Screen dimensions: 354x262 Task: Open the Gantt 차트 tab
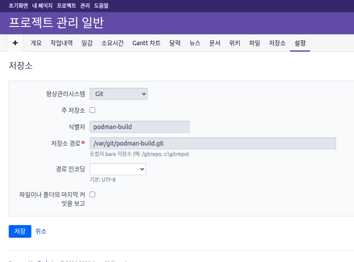[146, 43]
